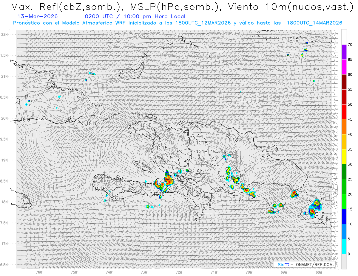The width and height of the screenshot is (358, 276).
Task: Click the colorbar label '35'
Action: tap(350, 149)
